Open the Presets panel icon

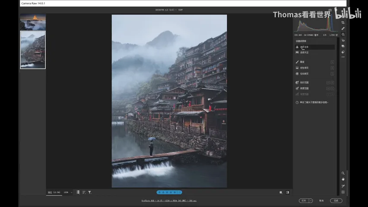click(x=343, y=52)
